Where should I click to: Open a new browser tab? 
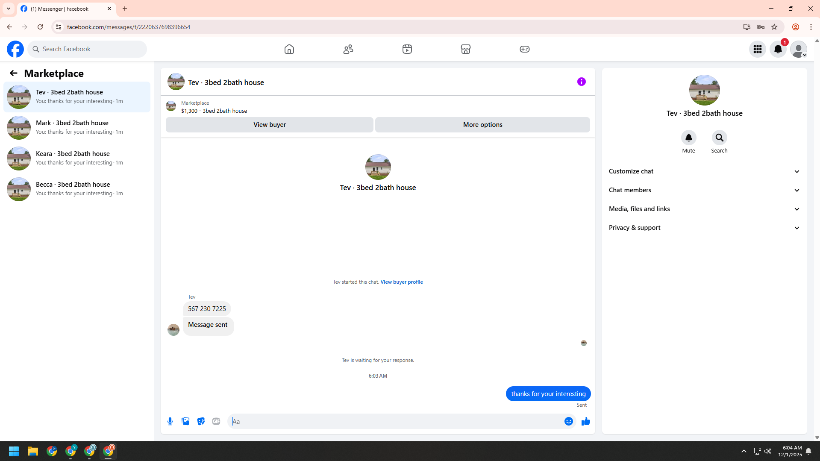pos(125,9)
